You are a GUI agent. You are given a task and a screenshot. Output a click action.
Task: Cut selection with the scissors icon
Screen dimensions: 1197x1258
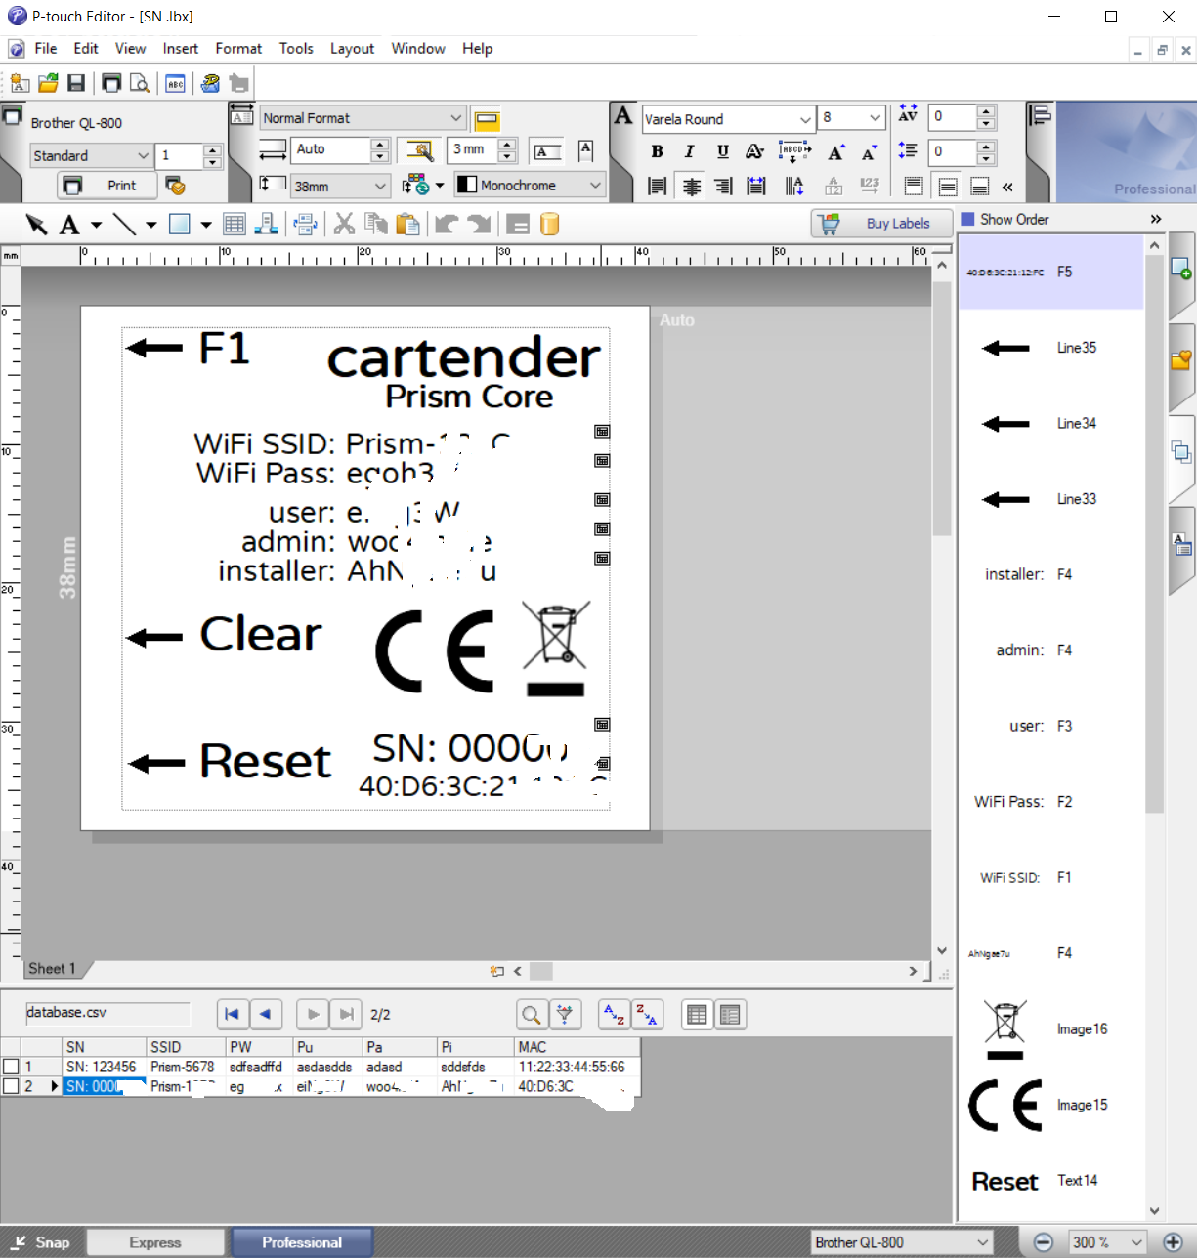click(x=344, y=225)
